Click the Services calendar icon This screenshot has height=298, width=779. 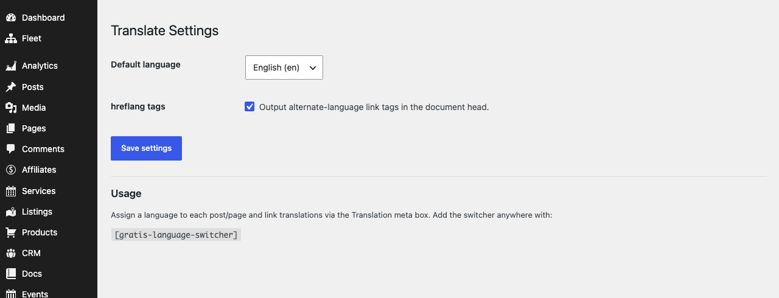click(11, 191)
